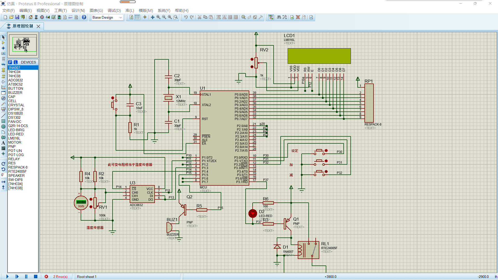Toggle the wire autorouter button
Viewport: 498px width, 280px height.
pyautogui.click(x=271, y=17)
